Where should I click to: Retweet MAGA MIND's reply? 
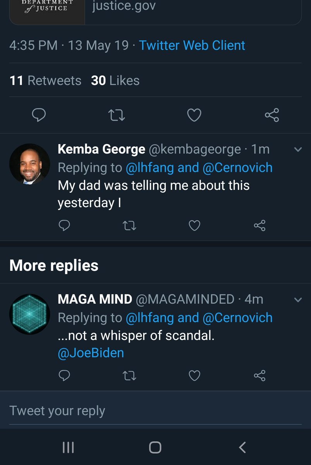point(129,375)
